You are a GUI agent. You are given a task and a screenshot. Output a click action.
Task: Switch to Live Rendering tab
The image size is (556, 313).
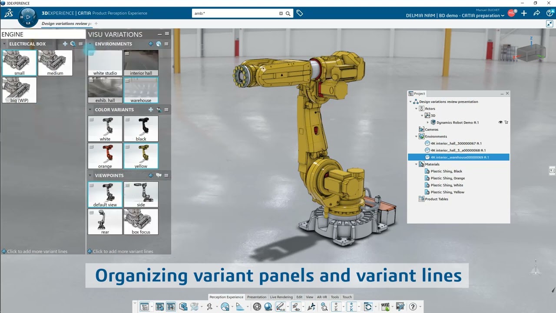point(281,297)
